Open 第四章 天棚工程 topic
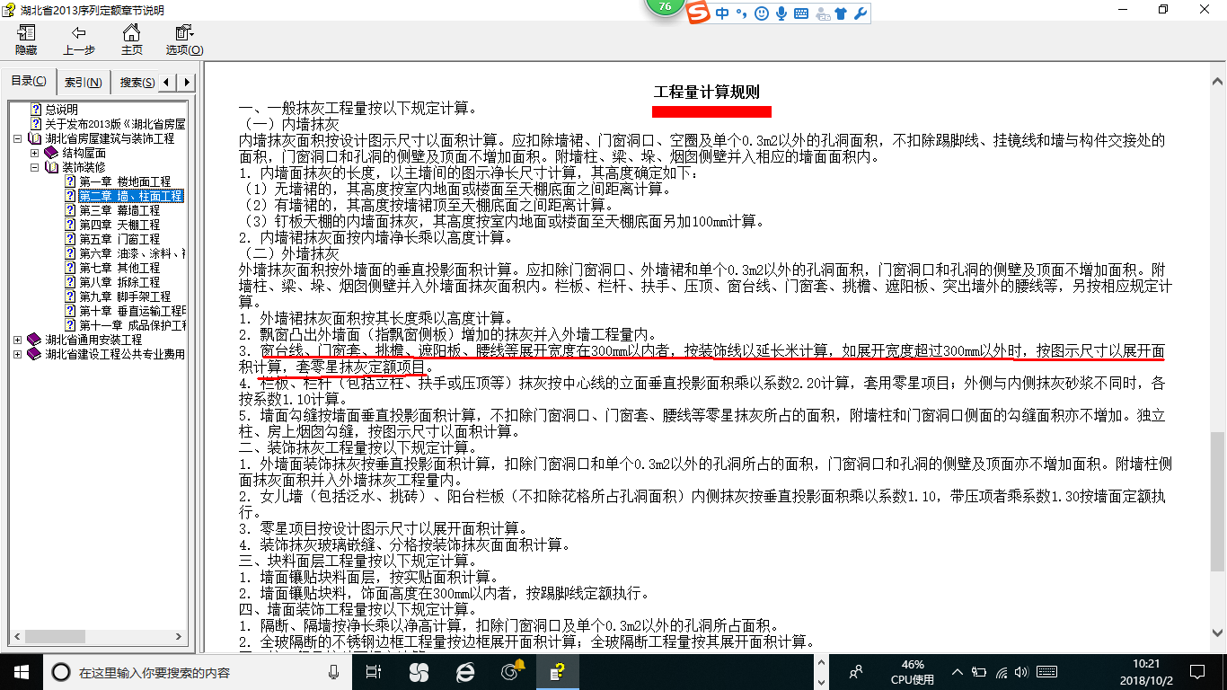This screenshot has width=1227, height=690. click(x=119, y=225)
